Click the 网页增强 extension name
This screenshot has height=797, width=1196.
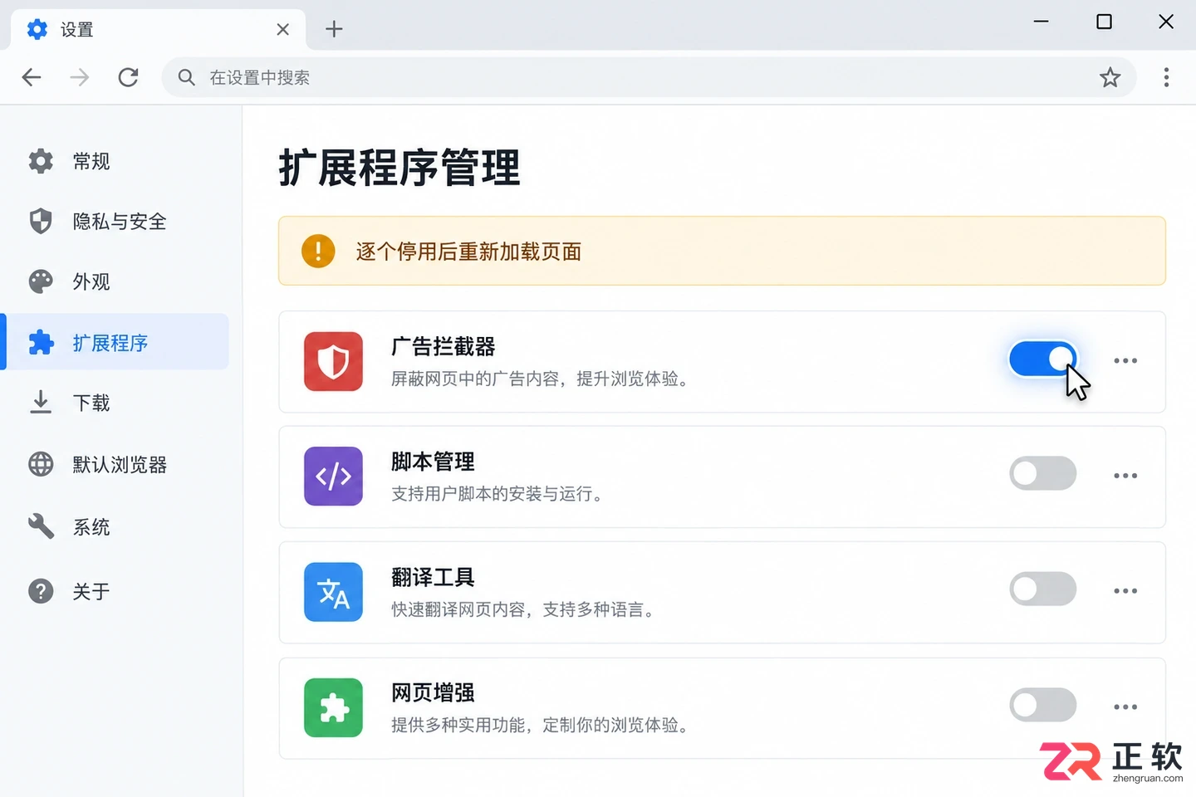point(433,692)
